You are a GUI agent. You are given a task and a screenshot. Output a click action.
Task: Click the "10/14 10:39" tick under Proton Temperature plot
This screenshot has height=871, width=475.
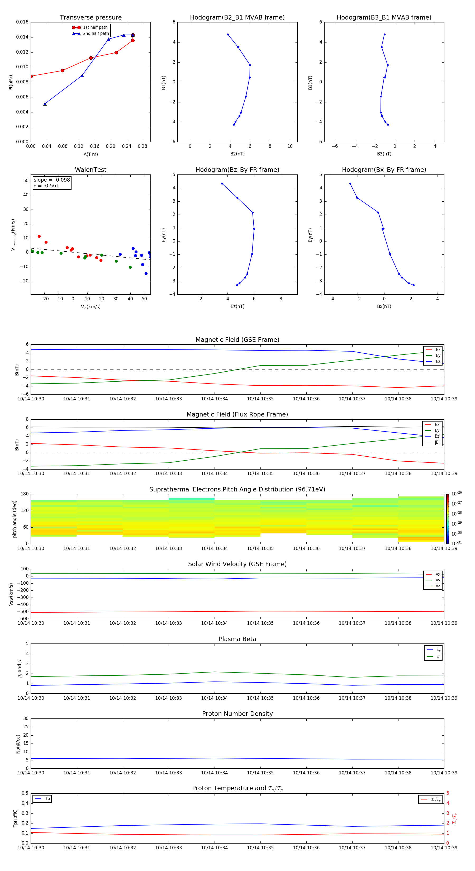444,848
